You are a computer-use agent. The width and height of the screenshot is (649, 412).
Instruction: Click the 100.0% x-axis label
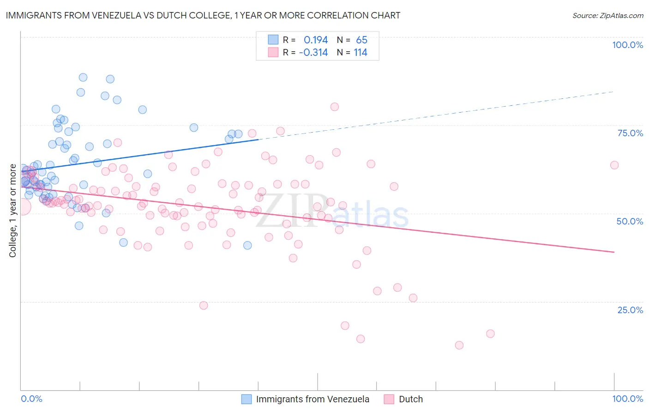tap(628, 399)
